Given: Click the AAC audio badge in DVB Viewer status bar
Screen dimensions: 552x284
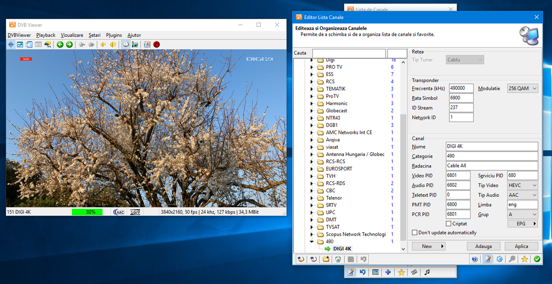Looking at the screenshot, I should pyautogui.click(x=119, y=212).
